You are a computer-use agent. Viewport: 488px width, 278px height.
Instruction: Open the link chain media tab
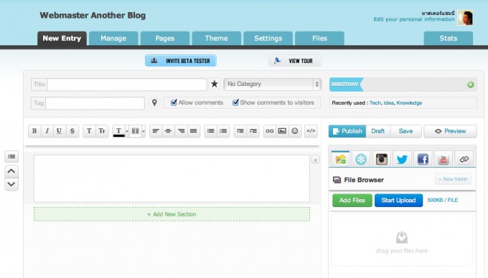pos(464,159)
